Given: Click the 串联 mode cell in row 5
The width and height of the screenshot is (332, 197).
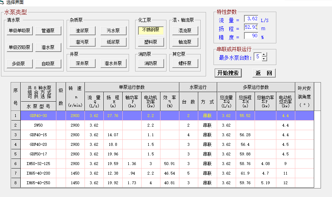Looking at the screenshot, I should tap(207, 154).
